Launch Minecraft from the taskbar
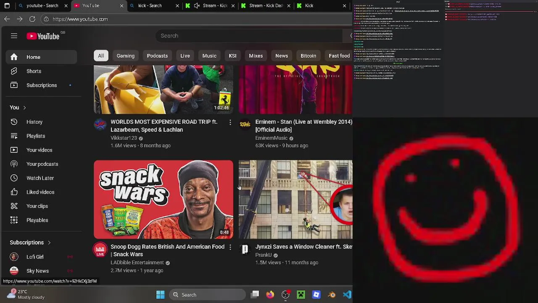The image size is (538, 303). coord(301,295)
